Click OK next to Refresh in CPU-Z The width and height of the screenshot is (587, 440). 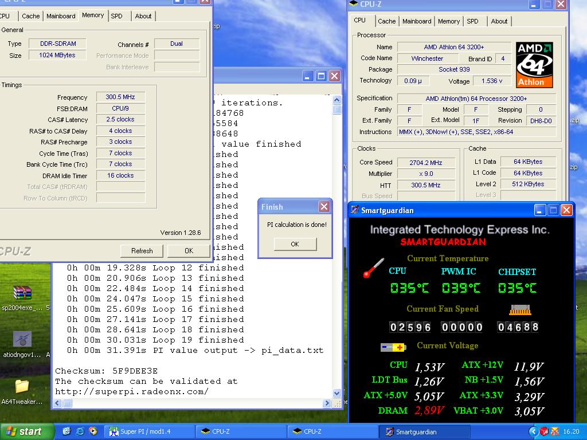click(x=189, y=251)
